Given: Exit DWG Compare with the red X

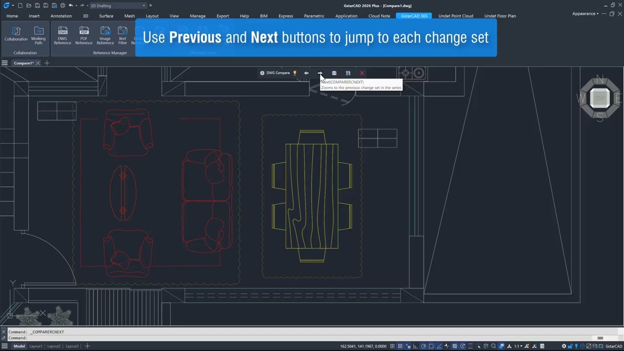Looking at the screenshot, I should 362,73.
